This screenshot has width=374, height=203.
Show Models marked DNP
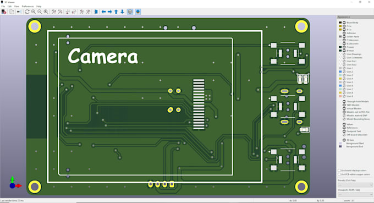[x=344, y=116]
